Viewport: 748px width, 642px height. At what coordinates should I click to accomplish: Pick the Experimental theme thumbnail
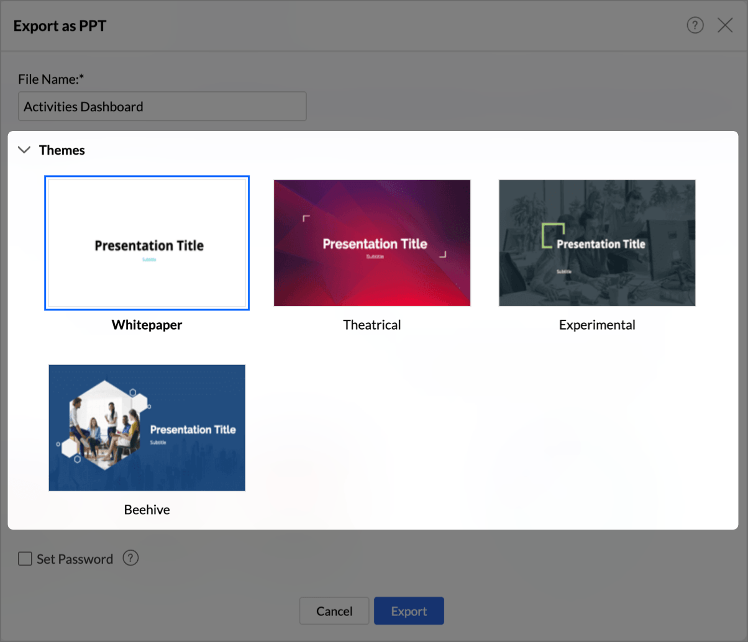(x=597, y=243)
